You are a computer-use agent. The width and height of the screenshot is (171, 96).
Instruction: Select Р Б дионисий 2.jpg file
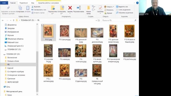(81, 35)
